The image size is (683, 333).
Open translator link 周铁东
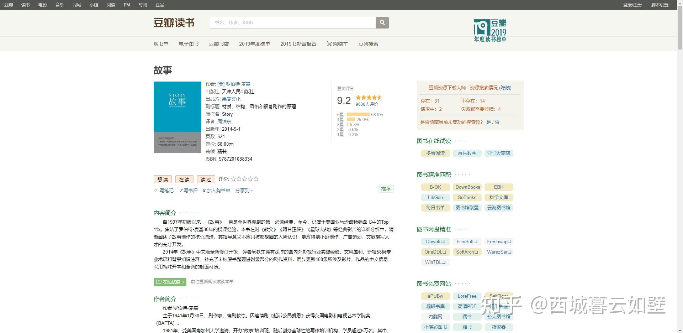[x=224, y=121]
